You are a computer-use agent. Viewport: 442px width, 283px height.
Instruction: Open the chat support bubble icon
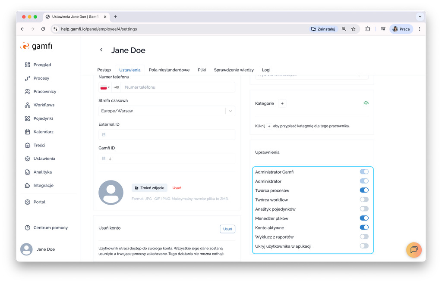pyautogui.click(x=414, y=250)
